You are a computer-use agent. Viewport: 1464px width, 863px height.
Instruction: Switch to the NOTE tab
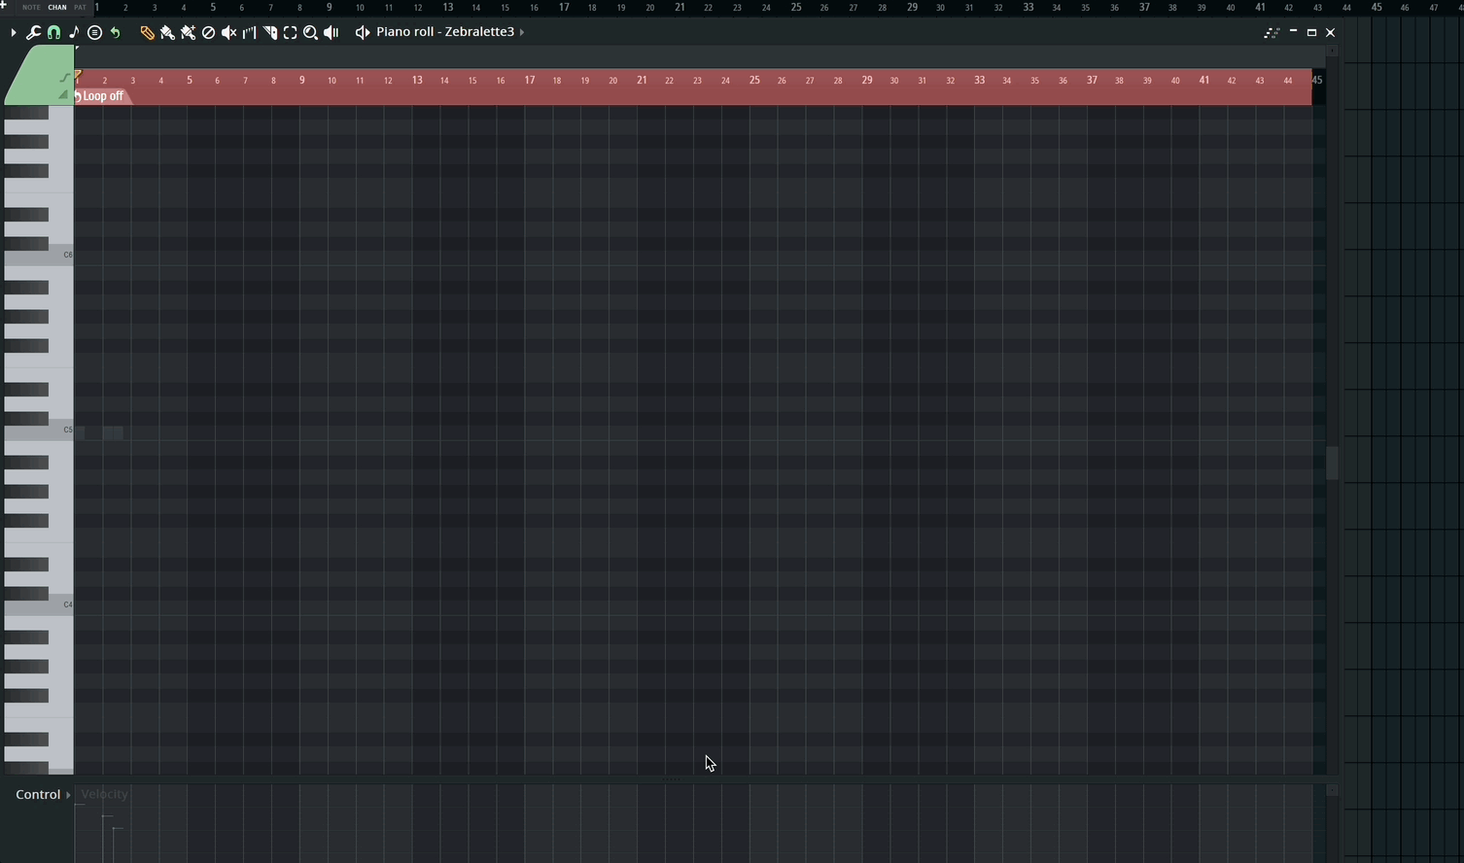(x=31, y=8)
